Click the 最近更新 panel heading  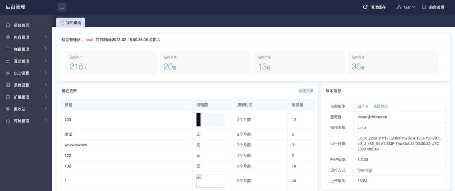(69, 91)
